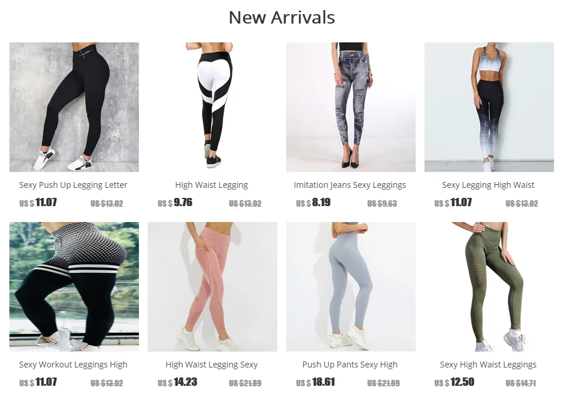
Task: Select the Push Up Pants Sexy High title
Action: tap(350, 365)
